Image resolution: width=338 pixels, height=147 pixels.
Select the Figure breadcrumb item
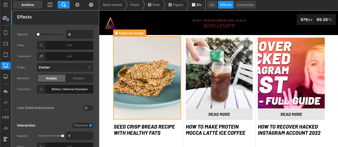click(176, 5)
